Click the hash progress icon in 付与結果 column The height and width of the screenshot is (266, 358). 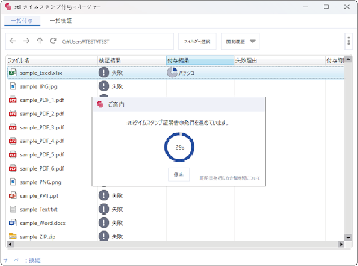pyautogui.click(x=172, y=72)
